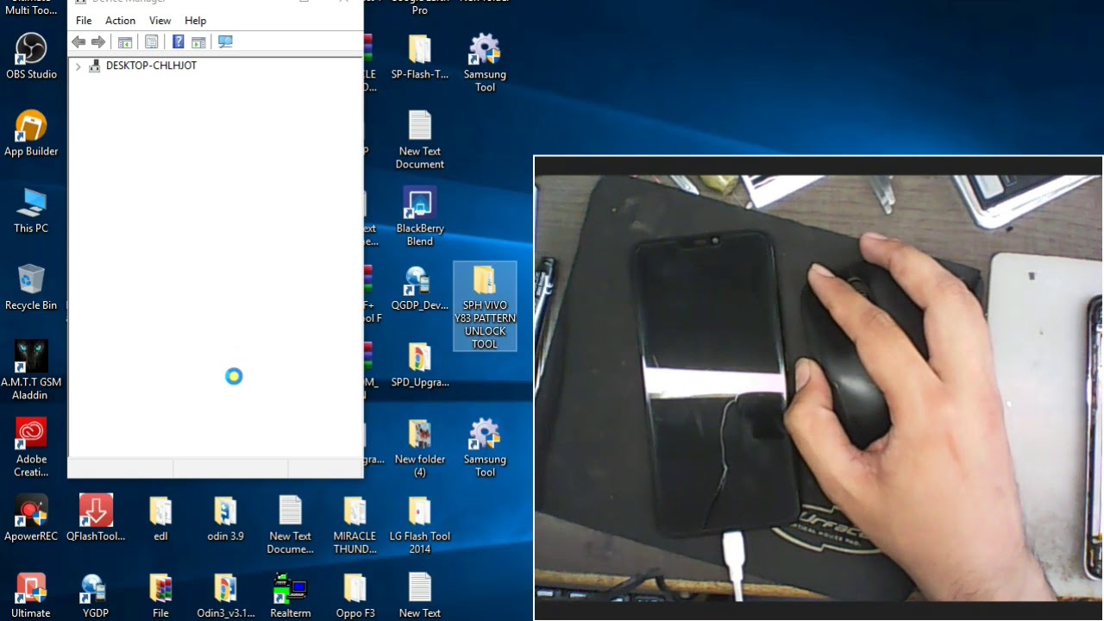Select the Ultimate shortcut icon
The width and height of the screenshot is (1104, 621).
31,596
